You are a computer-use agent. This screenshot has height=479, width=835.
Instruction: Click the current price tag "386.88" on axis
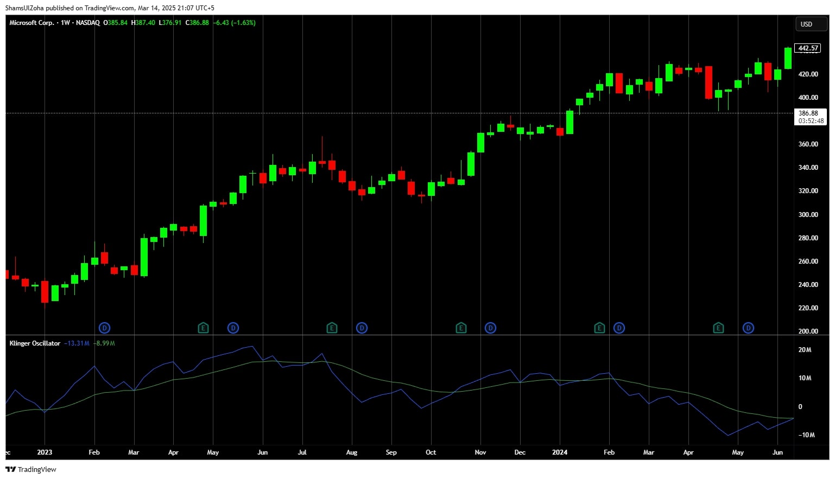pos(808,113)
